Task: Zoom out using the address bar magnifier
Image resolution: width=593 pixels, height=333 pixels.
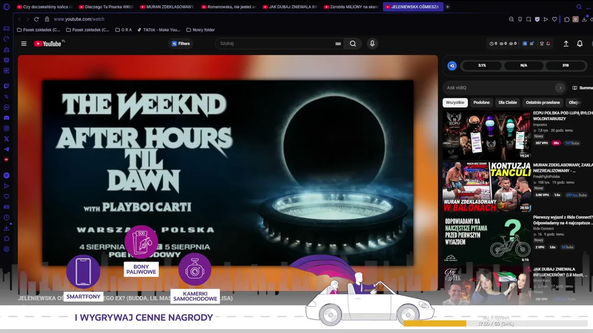Action: pos(511,19)
